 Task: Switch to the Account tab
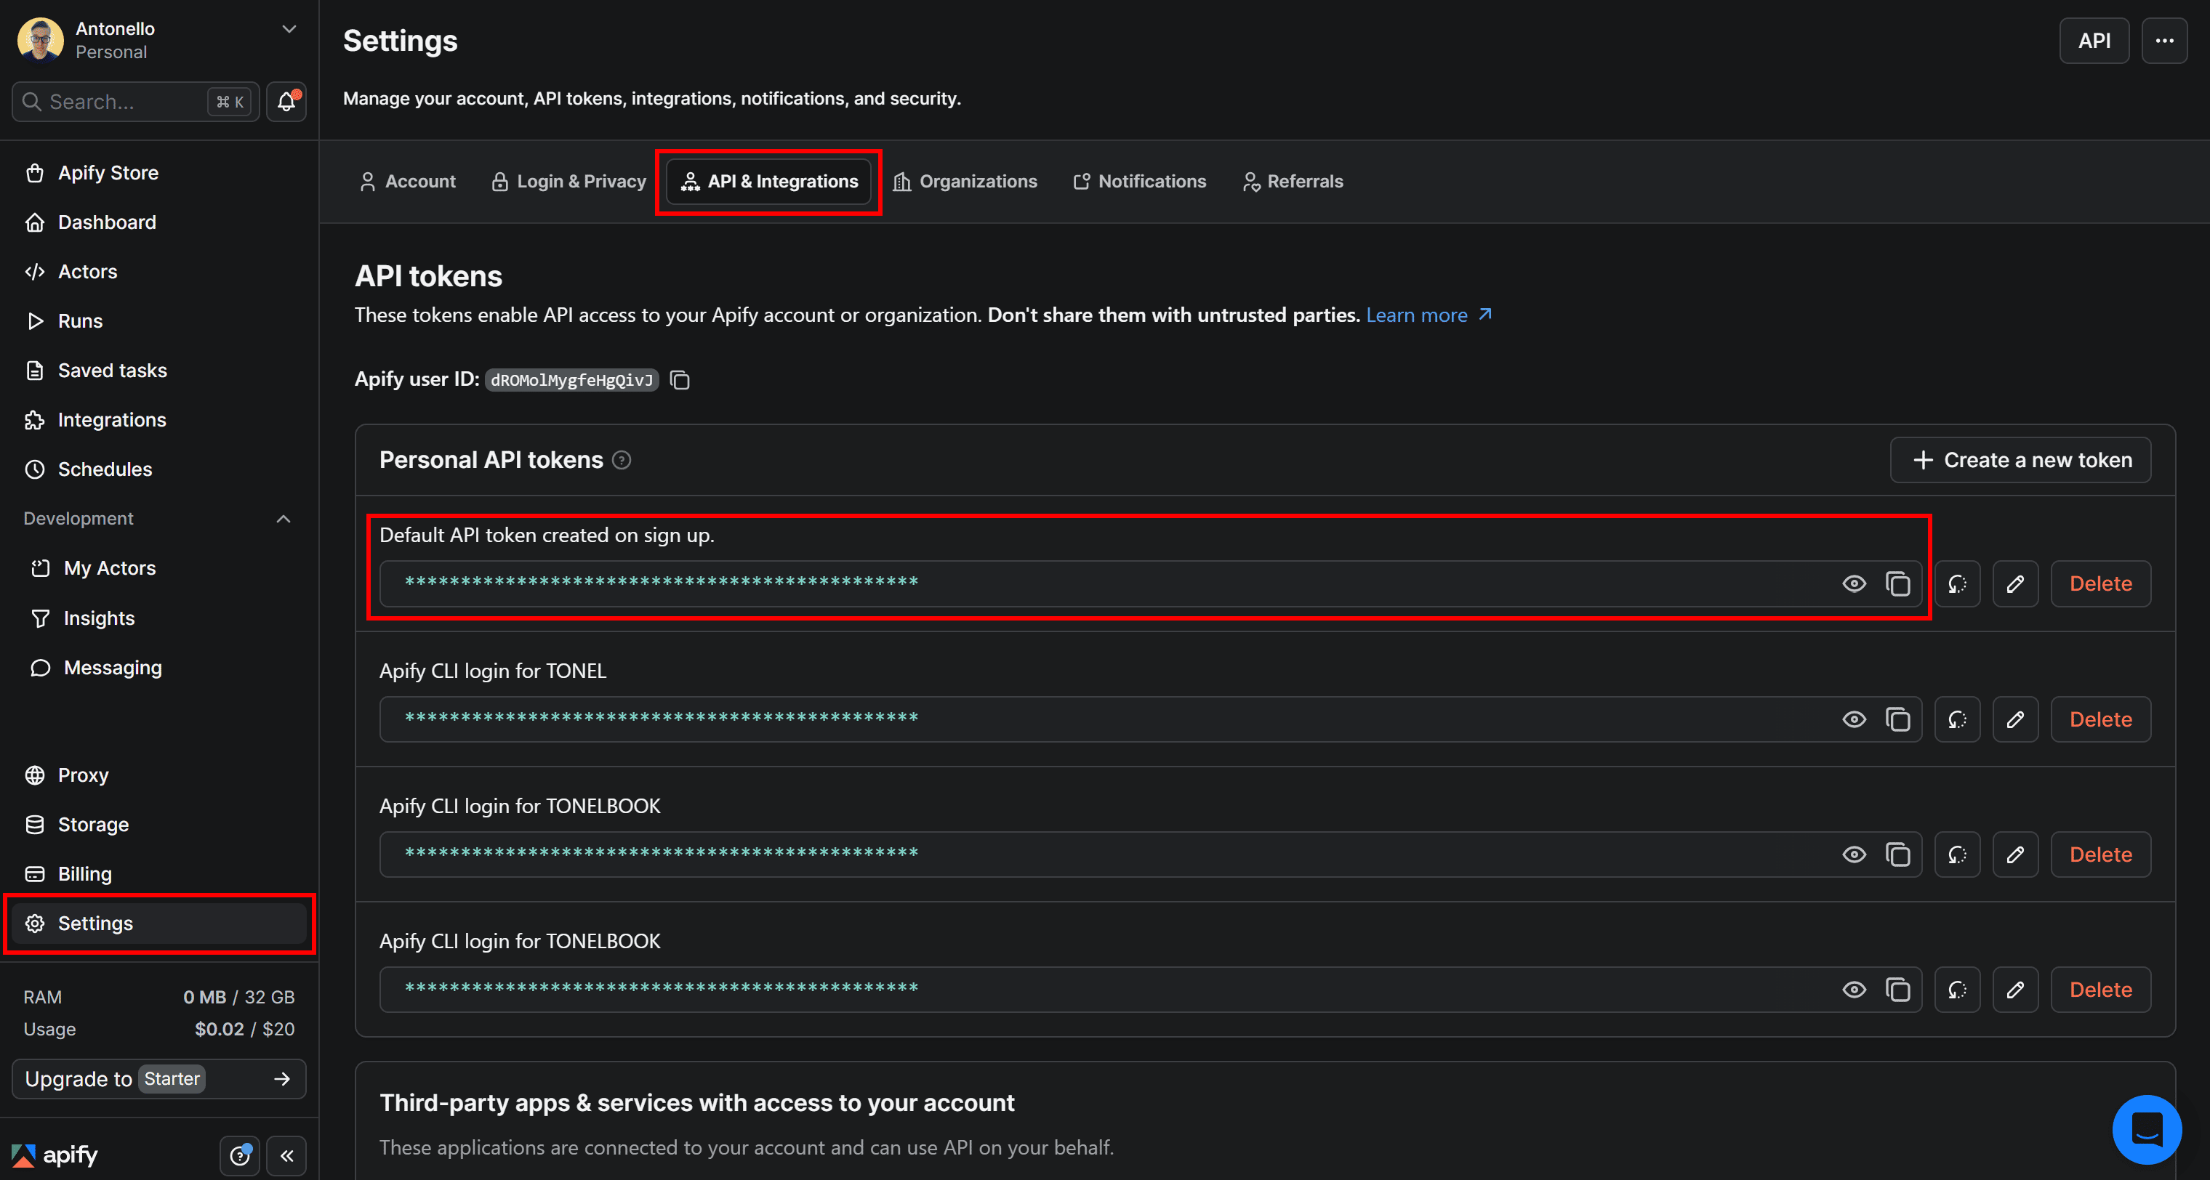tap(408, 181)
